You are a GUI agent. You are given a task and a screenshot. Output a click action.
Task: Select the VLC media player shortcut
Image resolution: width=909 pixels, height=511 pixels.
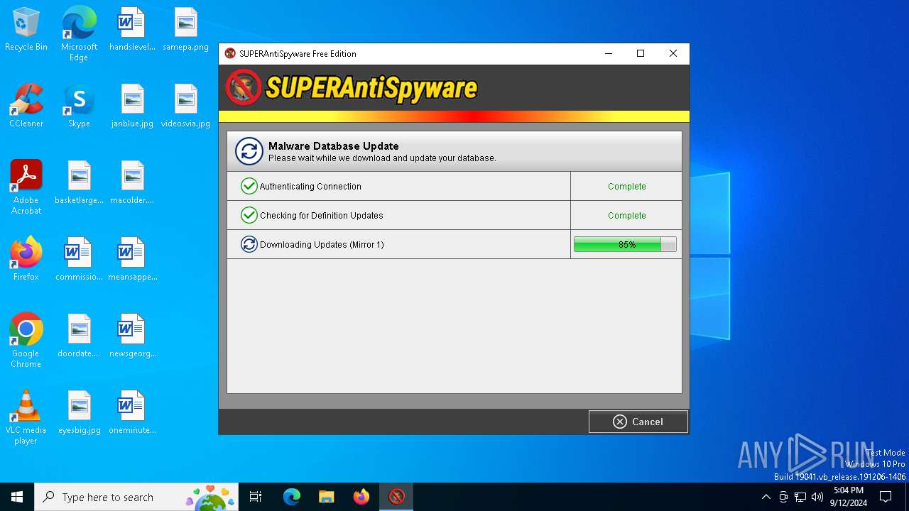pyautogui.click(x=26, y=417)
